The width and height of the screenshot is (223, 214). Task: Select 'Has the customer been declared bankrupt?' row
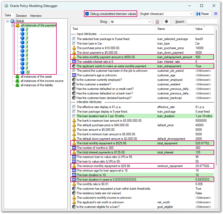coord(142,98)
